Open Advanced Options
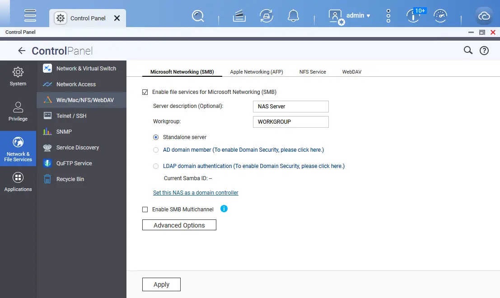The image size is (500, 298). [179, 225]
